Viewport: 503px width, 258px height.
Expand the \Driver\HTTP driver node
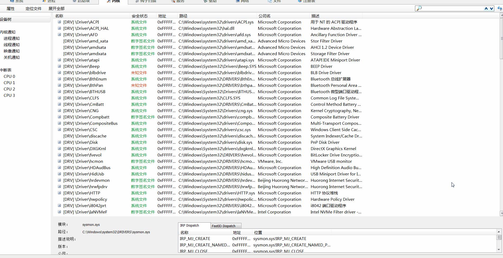pyautogui.click(x=59, y=193)
